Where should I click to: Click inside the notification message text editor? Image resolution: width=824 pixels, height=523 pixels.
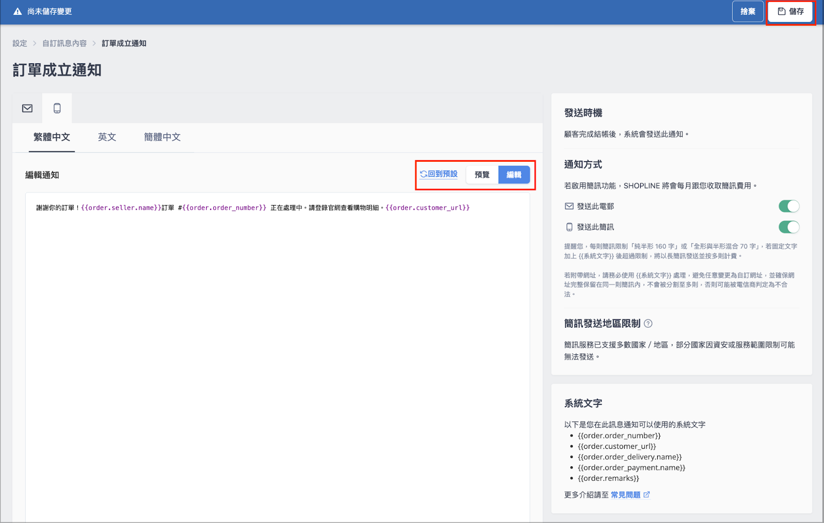click(278, 357)
